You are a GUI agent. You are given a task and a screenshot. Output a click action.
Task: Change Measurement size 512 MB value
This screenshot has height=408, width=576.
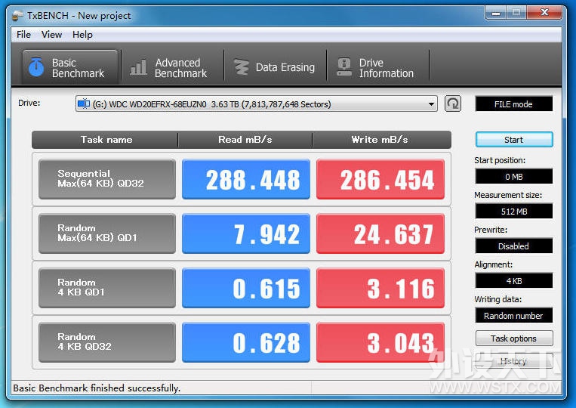pos(513,212)
